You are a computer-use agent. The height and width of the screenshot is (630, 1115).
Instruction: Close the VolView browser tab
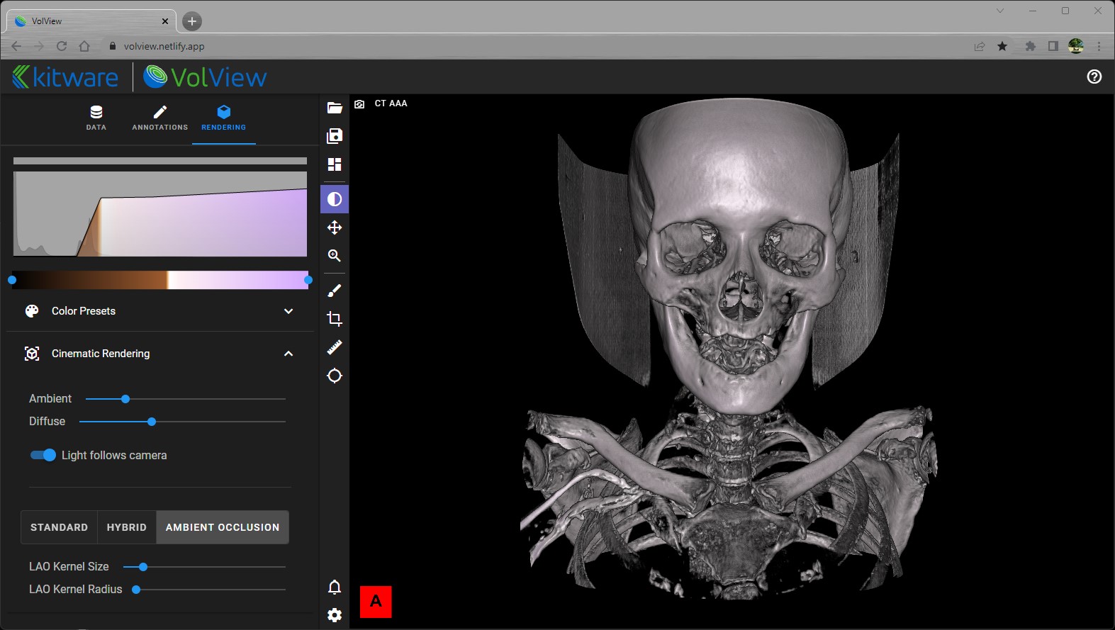tap(165, 21)
